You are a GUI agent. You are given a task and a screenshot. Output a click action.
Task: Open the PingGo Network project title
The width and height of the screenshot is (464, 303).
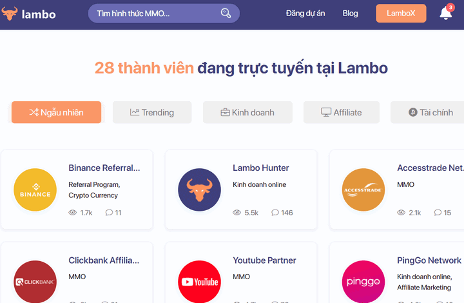point(429,260)
